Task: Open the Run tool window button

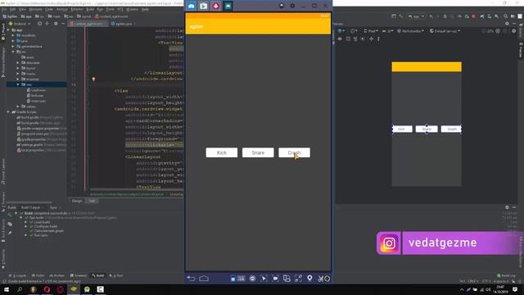Action: tap(116, 275)
